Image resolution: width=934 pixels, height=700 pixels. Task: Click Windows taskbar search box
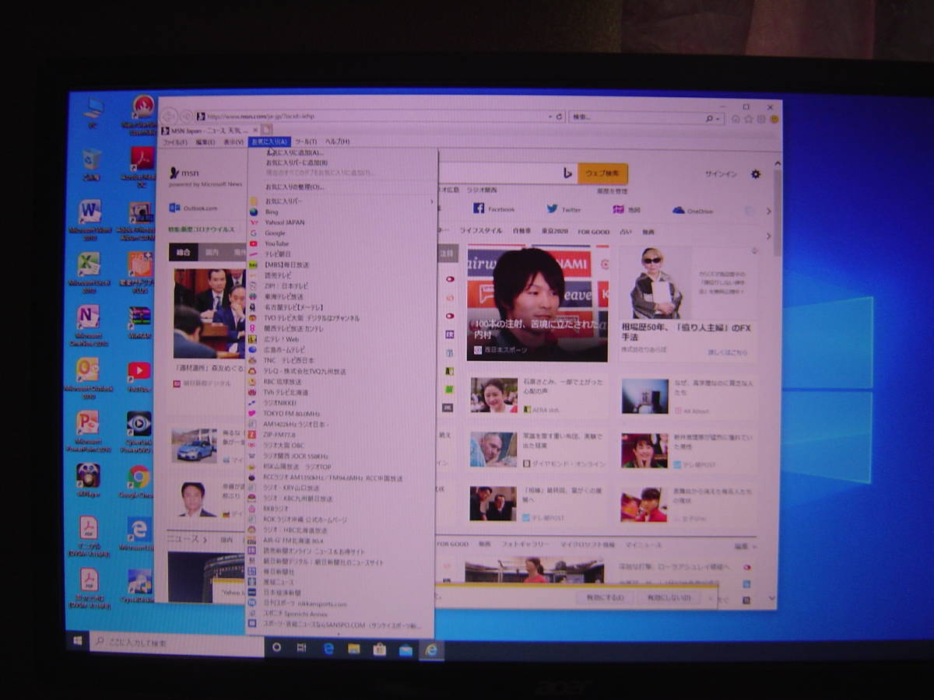pyautogui.click(x=177, y=644)
